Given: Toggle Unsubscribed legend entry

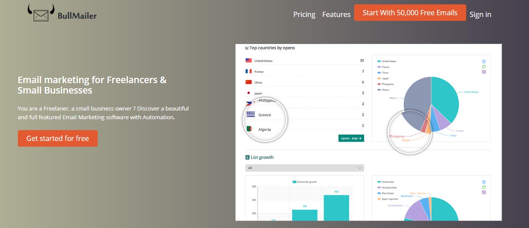Looking at the screenshot, I should (x=386, y=188).
